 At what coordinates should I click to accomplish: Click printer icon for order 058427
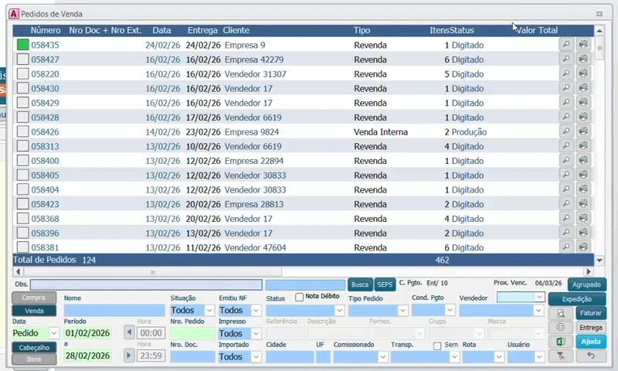tap(583, 60)
